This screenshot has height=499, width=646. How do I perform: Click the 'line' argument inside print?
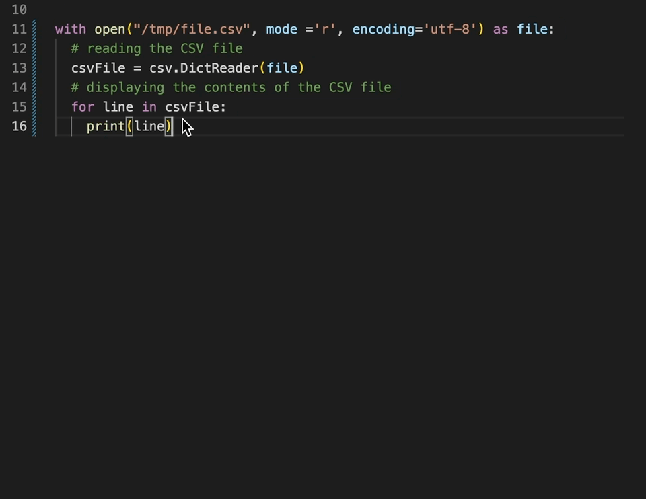(149, 126)
